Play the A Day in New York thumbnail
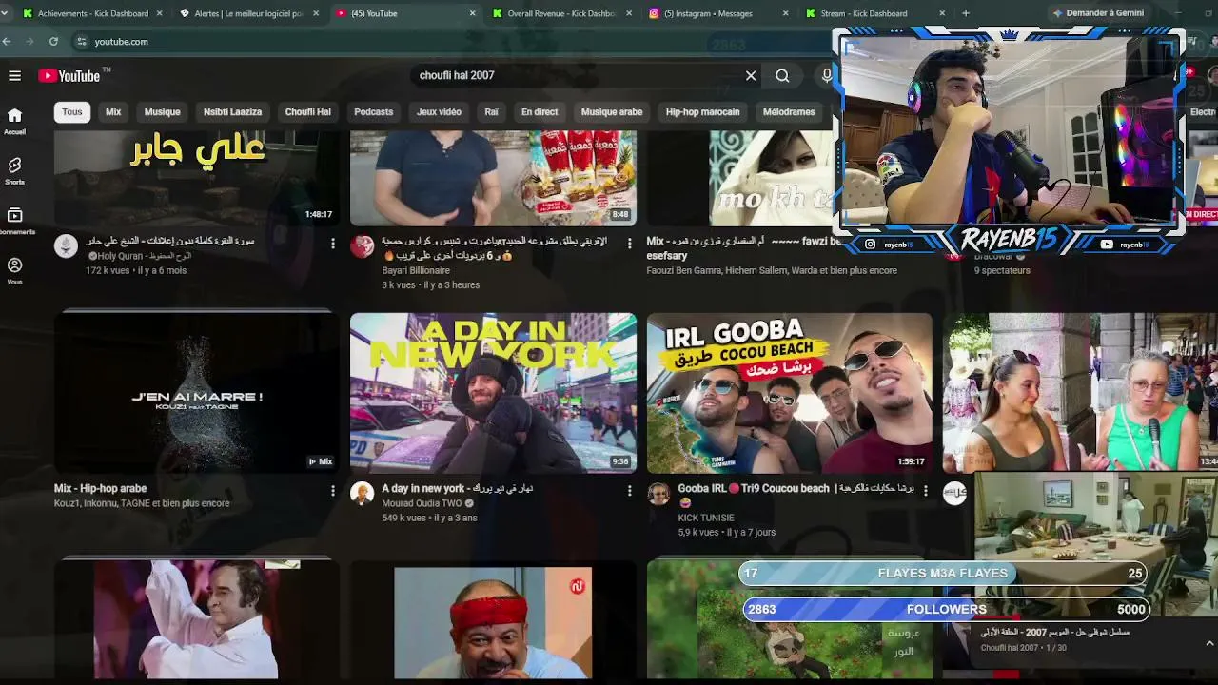Screen dimensions: 1218x685 tap(493, 393)
